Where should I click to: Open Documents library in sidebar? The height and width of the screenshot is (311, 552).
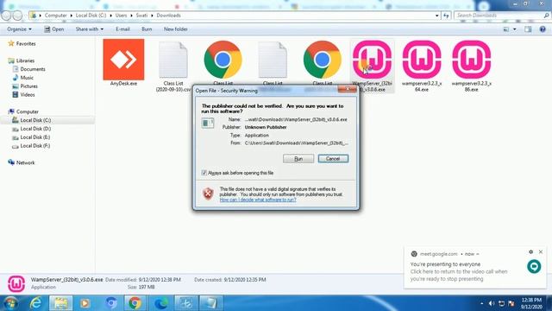[33, 69]
